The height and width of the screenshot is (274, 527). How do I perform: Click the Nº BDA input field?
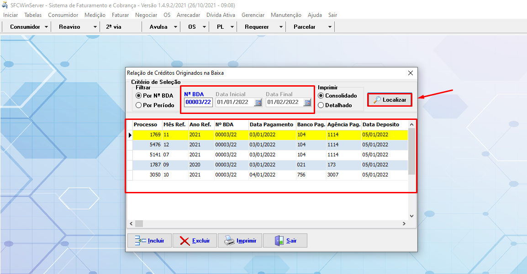point(198,102)
